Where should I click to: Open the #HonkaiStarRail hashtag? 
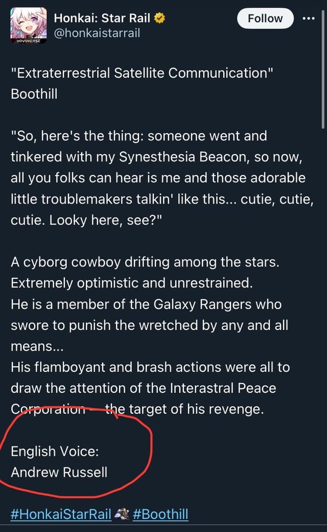point(61,514)
